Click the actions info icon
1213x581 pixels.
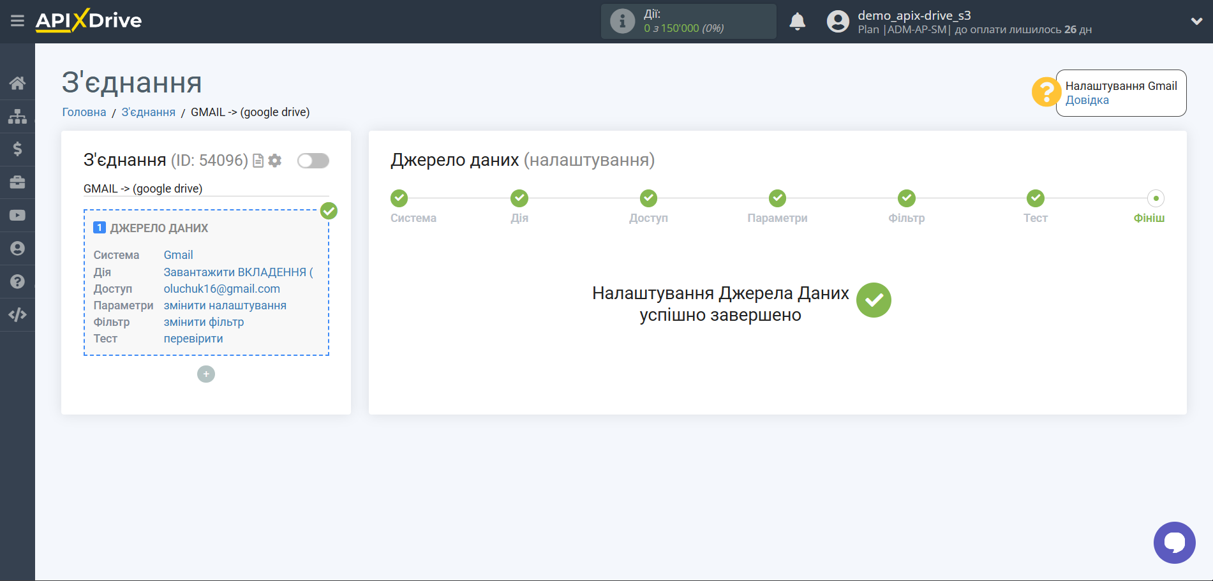pos(622,21)
